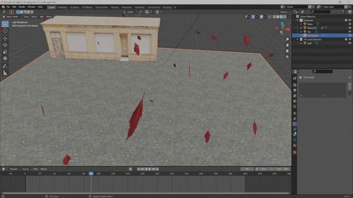Click the Marker menu in timeline

[44, 169]
